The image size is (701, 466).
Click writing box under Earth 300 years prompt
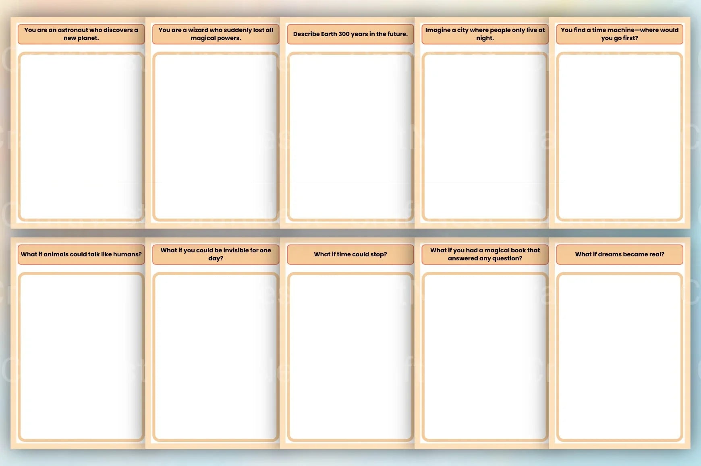click(x=350, y=137)
